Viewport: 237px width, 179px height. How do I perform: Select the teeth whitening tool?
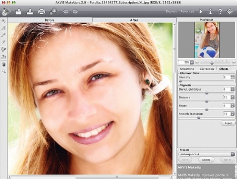3,49
